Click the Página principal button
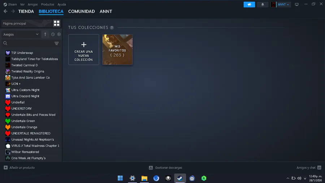Viewport: 325px width, 183px height. coord(26,24)
